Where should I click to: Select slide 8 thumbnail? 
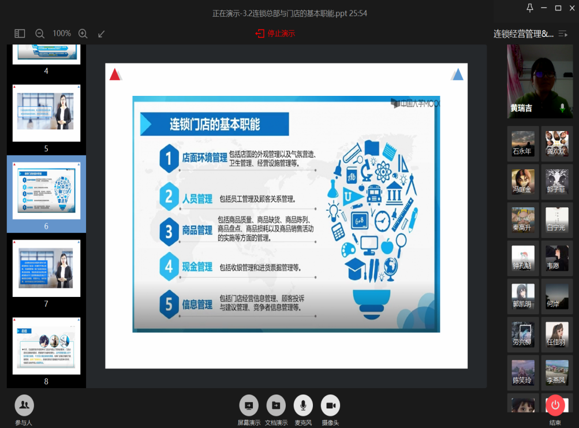point(46,345)
